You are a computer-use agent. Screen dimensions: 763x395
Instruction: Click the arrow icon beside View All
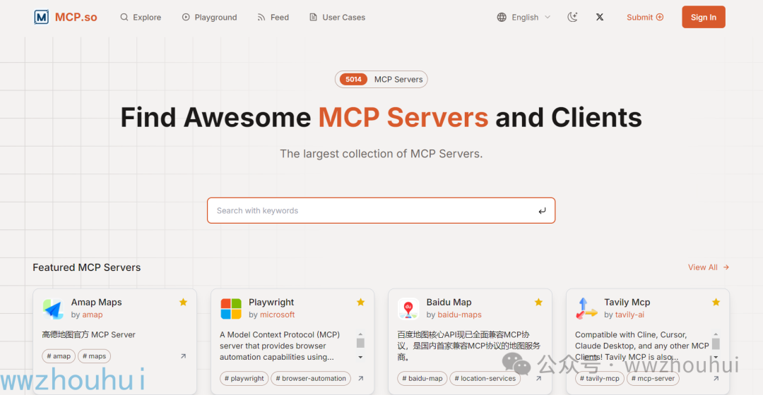point(726,267)
